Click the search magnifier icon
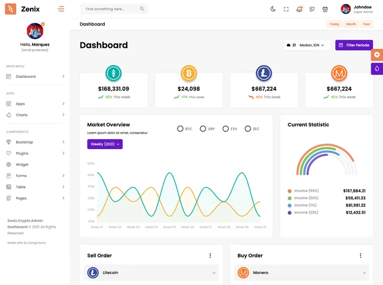Image resolution: width=383 pixels, height=285 pixels. tap(142, 9)
